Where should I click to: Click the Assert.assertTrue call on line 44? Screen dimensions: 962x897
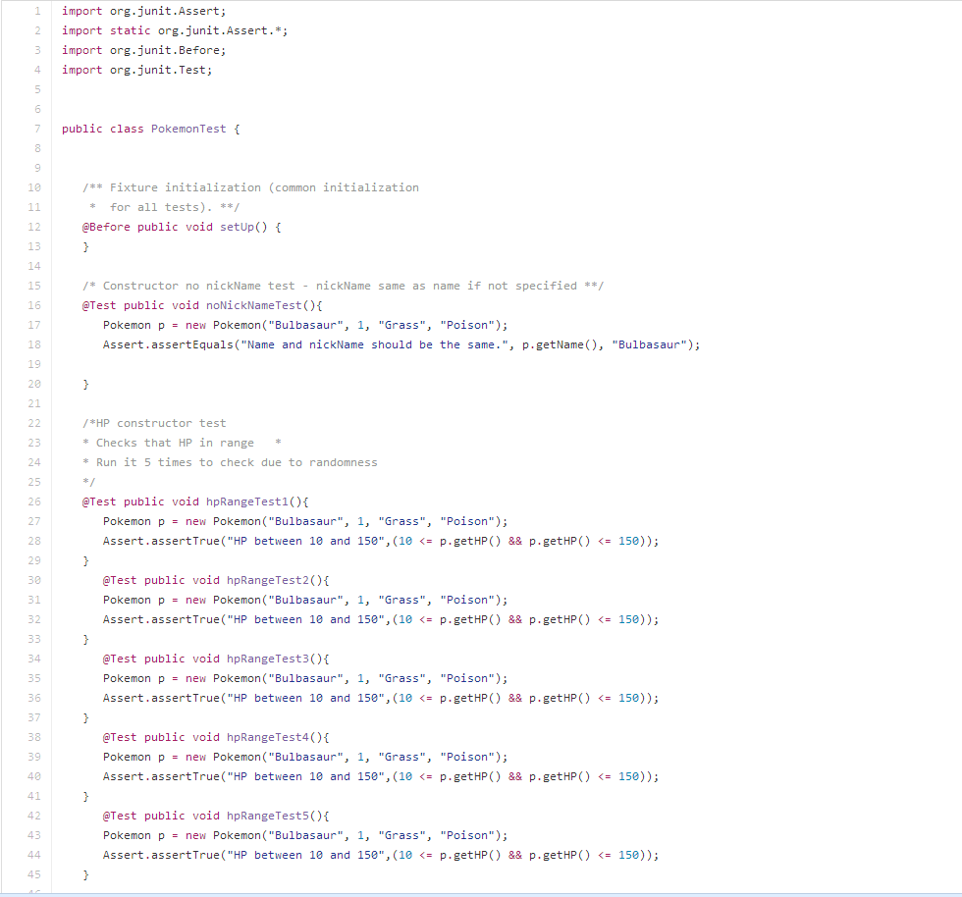[162, 855]
